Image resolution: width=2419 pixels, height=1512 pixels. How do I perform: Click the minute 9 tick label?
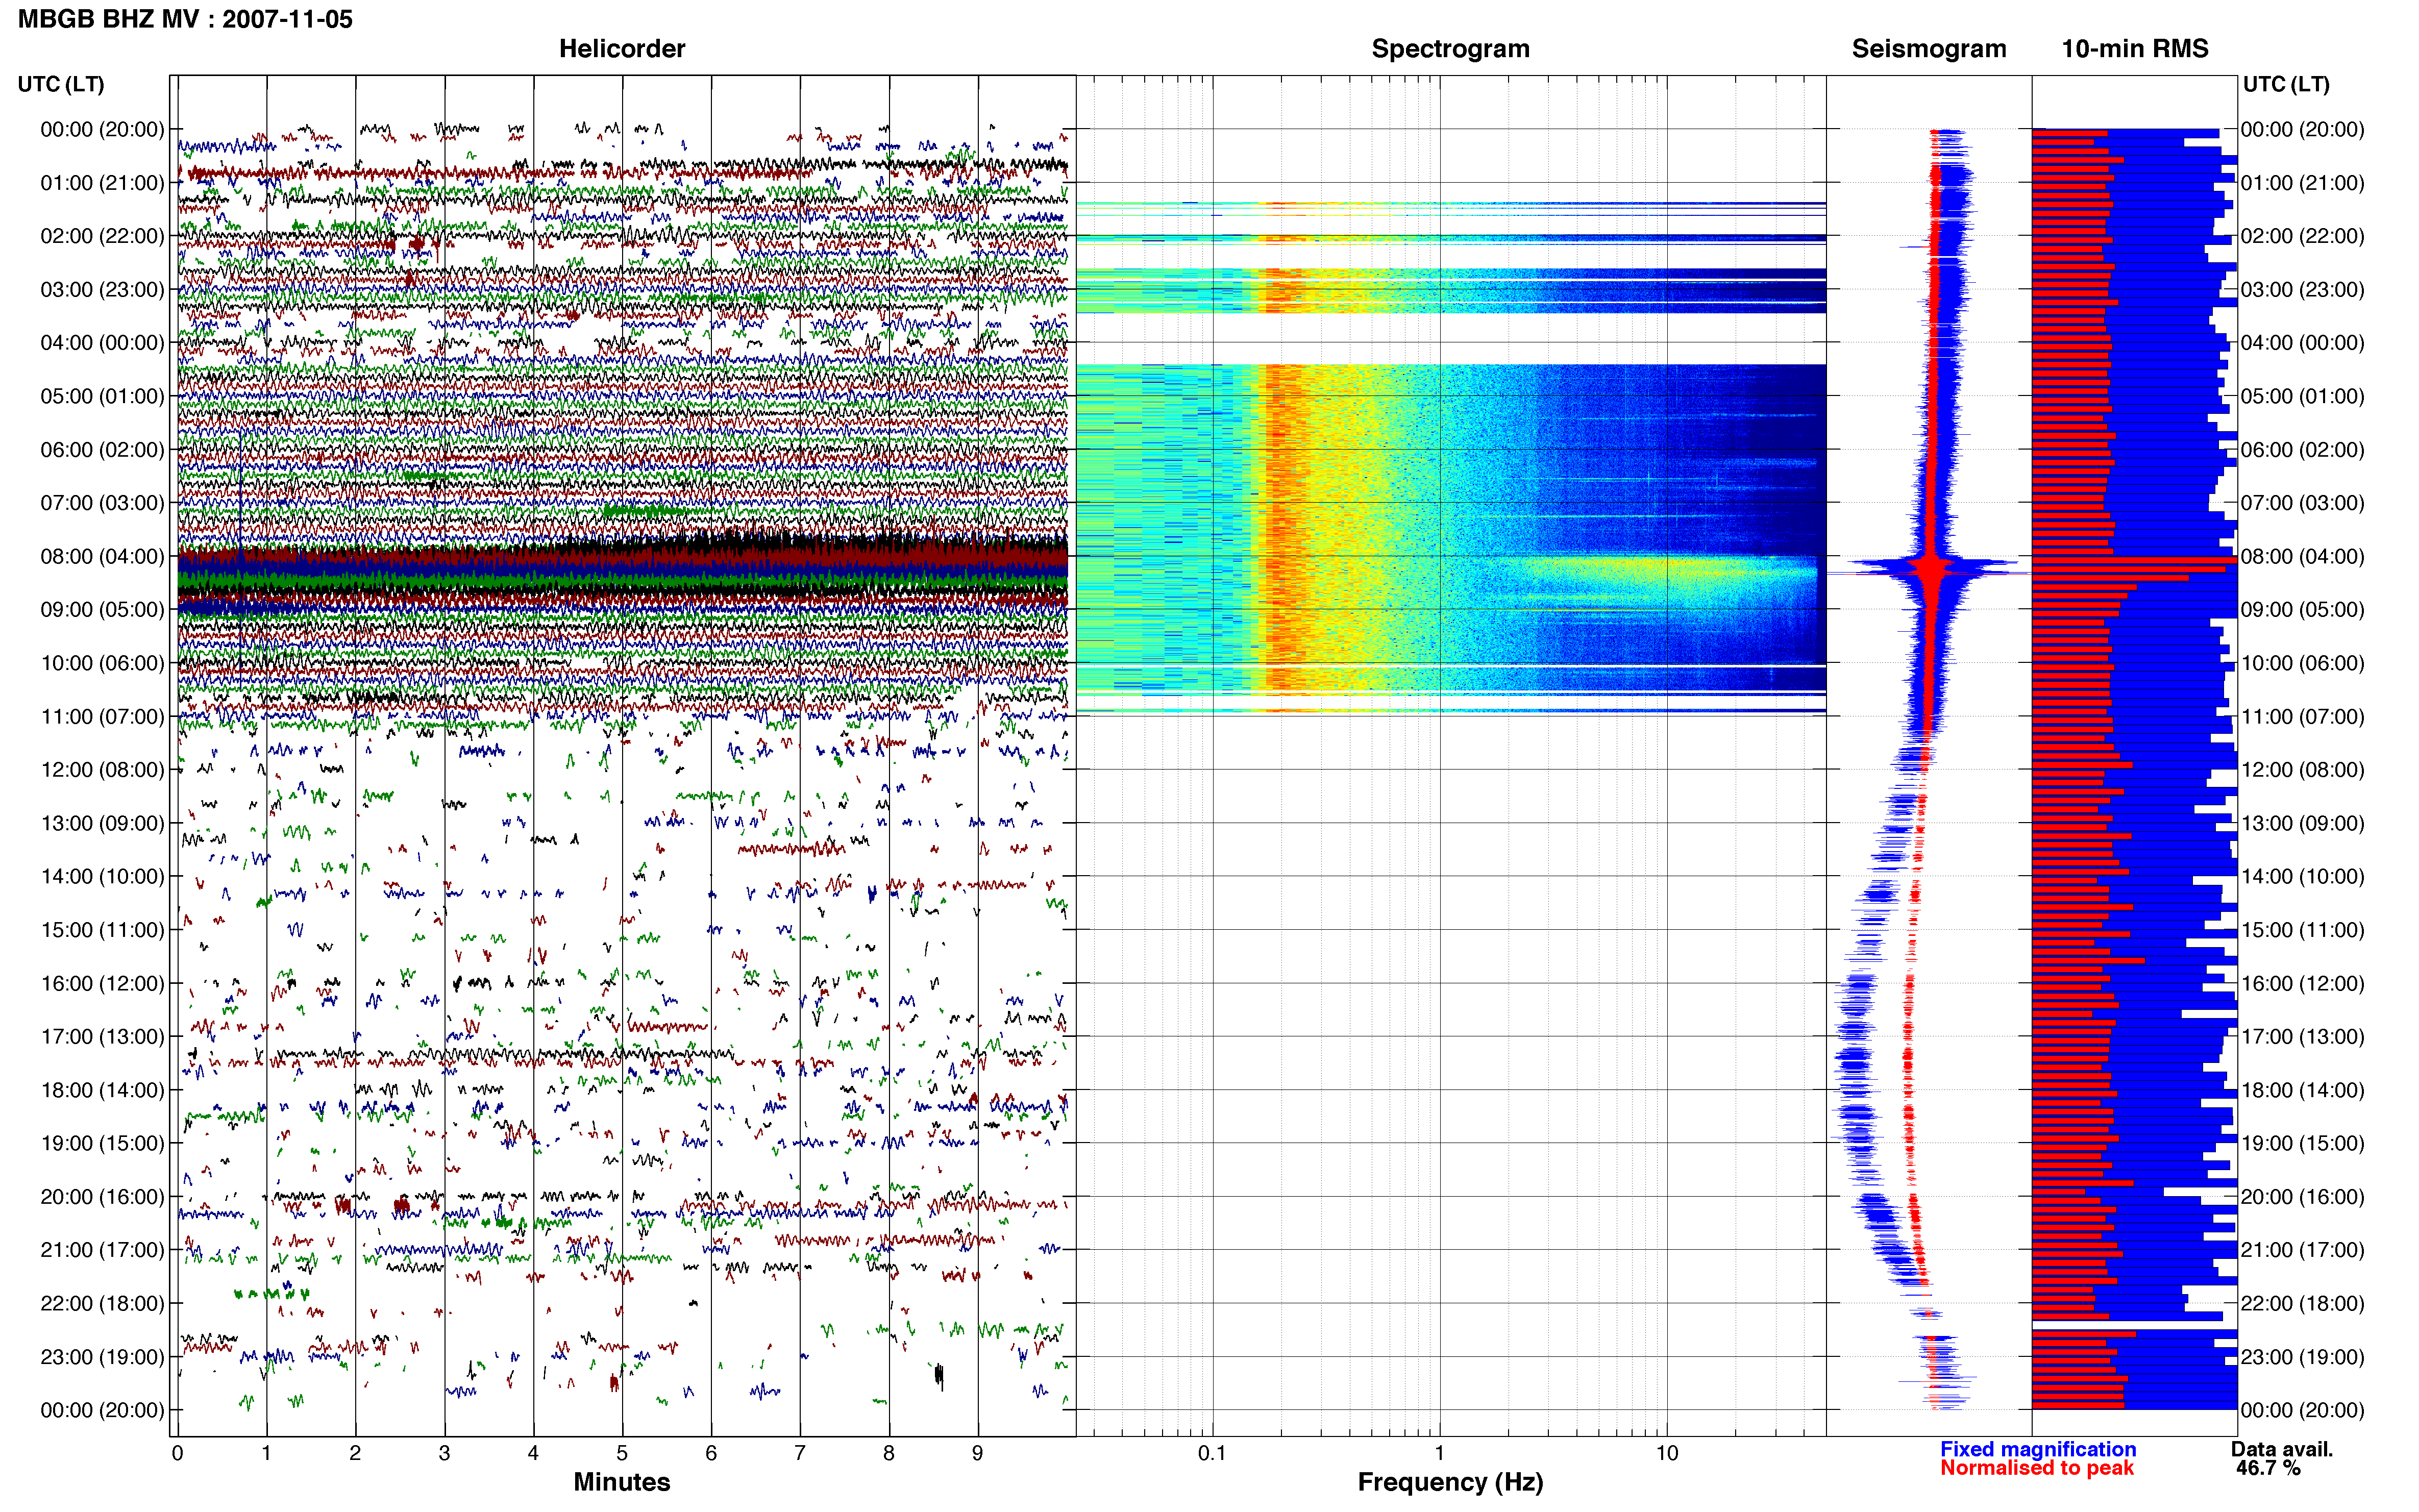coord(977,1453)
